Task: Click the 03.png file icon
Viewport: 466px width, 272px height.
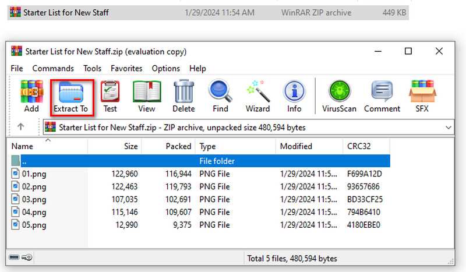Action: coord(15,199)
